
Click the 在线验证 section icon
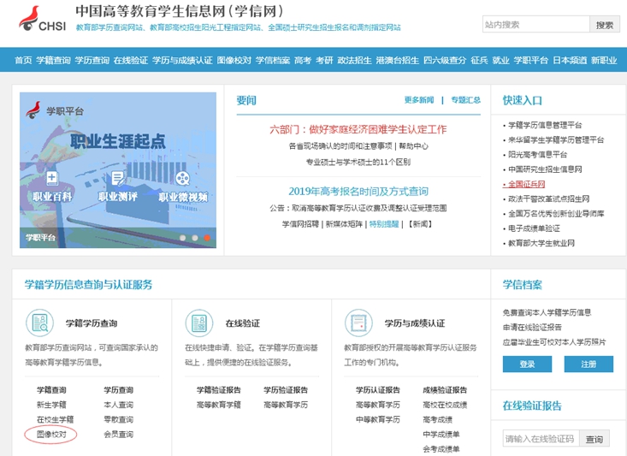click(199, 323)
